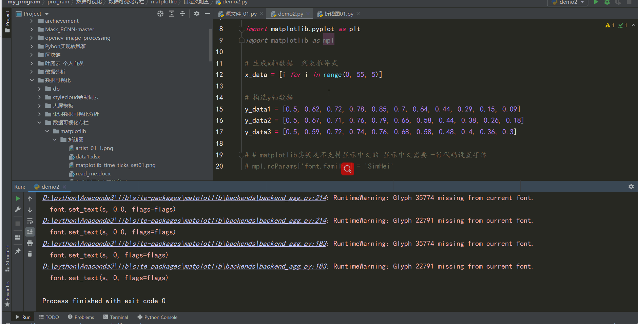Select opened file with the locate target icon
Screen dimensions: 638x324
tap(160, 14)
